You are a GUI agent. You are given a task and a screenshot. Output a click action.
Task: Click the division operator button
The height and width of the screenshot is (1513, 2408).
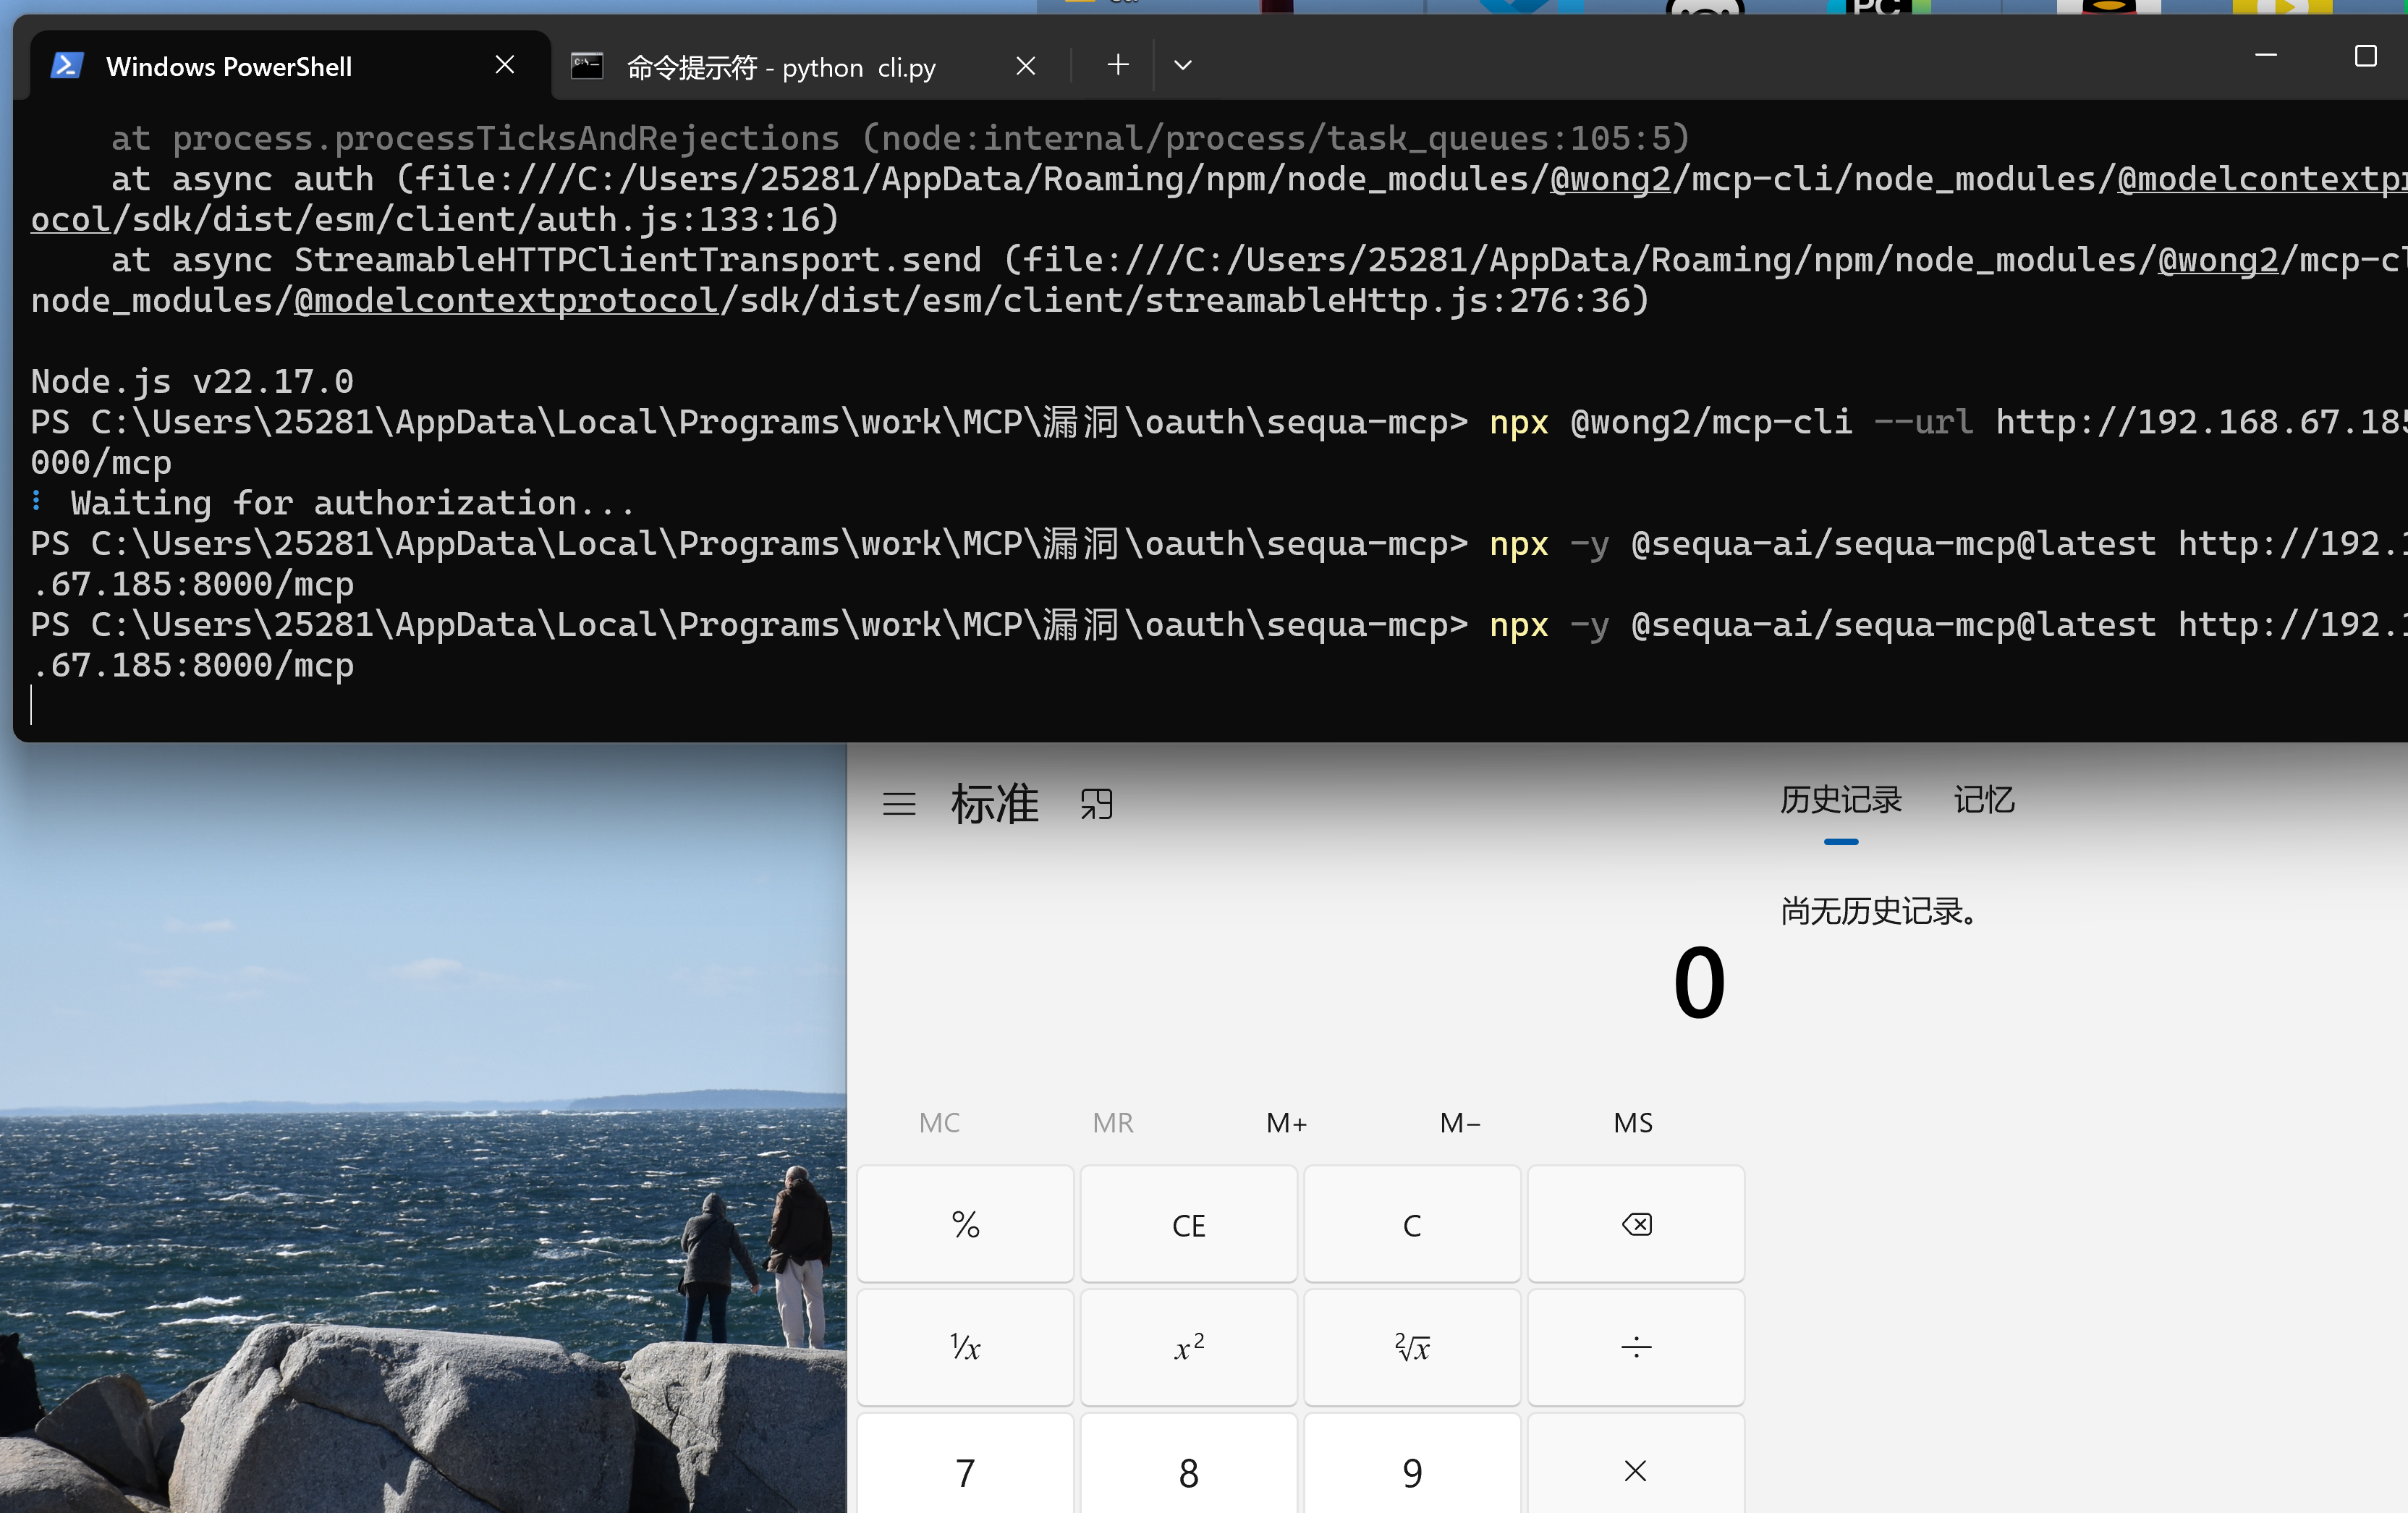[x=1635, y=1347]
